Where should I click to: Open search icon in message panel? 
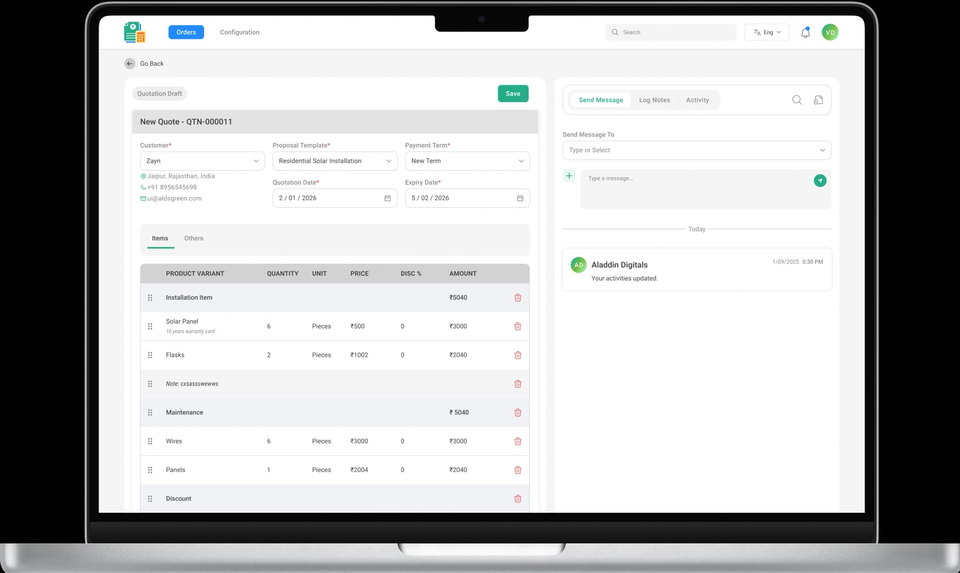[797, 100]
